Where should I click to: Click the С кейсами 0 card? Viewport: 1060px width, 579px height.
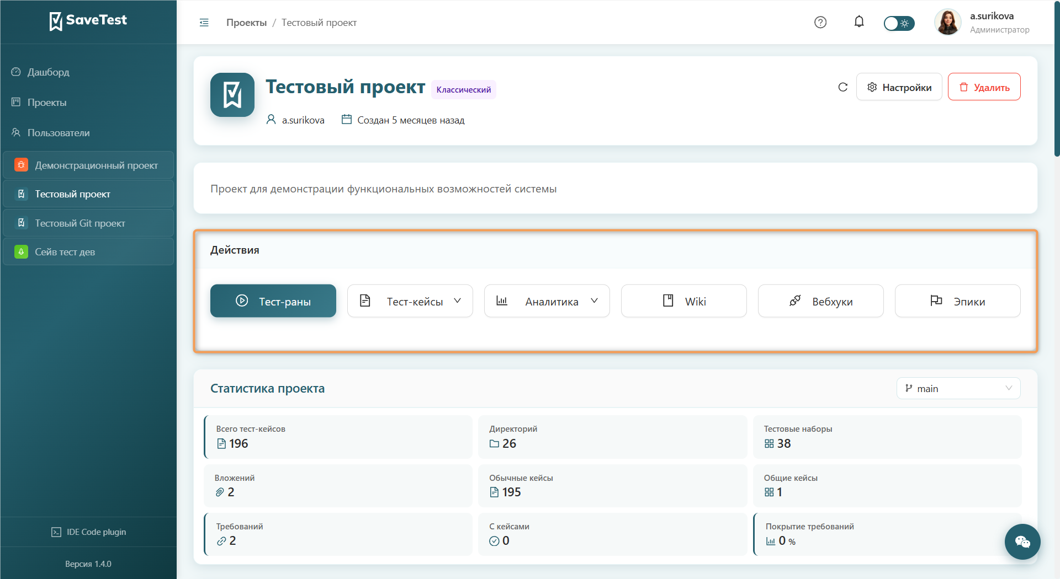(613, 534)
